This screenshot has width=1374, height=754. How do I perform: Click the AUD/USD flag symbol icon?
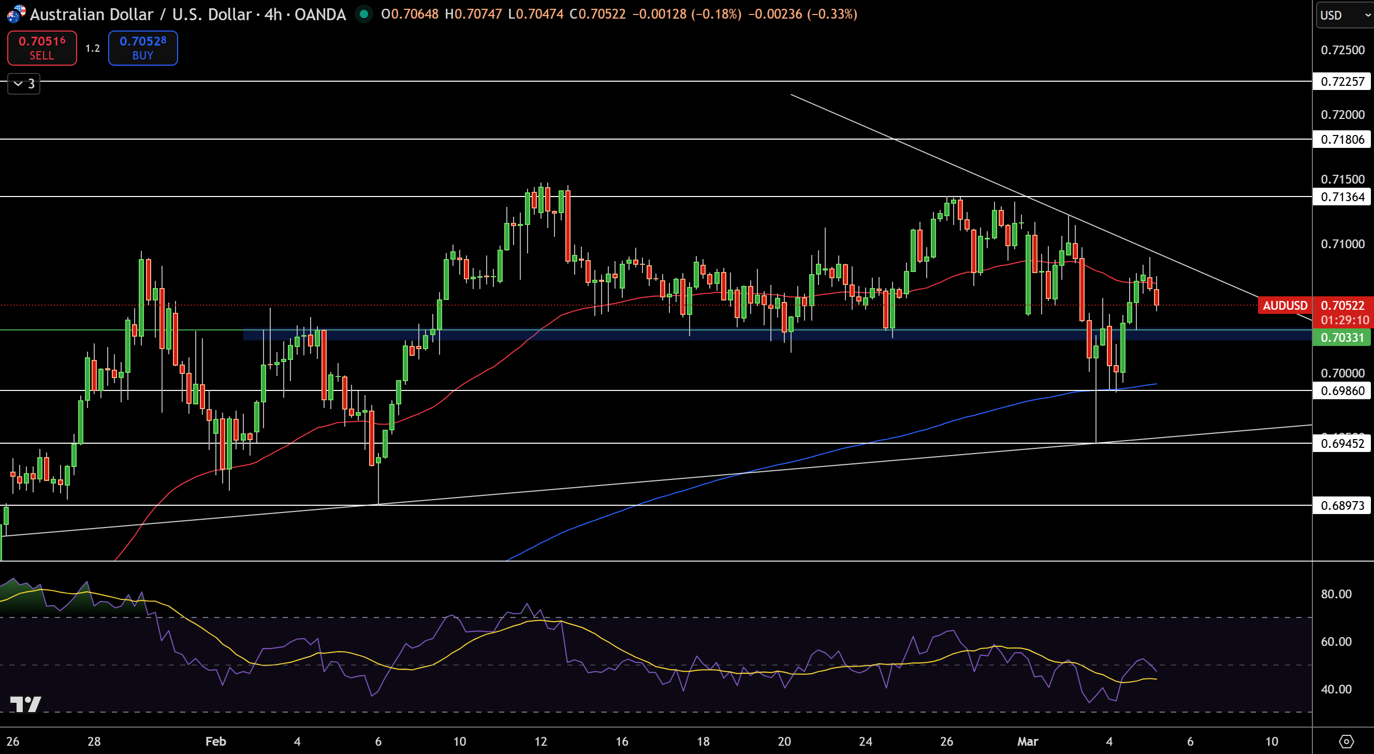tap(16, 14)
